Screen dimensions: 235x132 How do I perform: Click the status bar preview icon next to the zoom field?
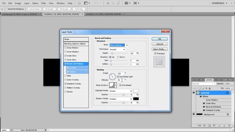point(11,130)
